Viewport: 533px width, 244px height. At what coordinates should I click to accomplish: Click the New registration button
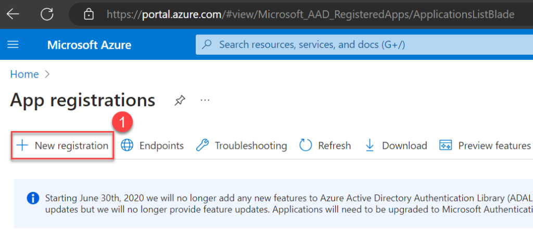click(63, 146)
